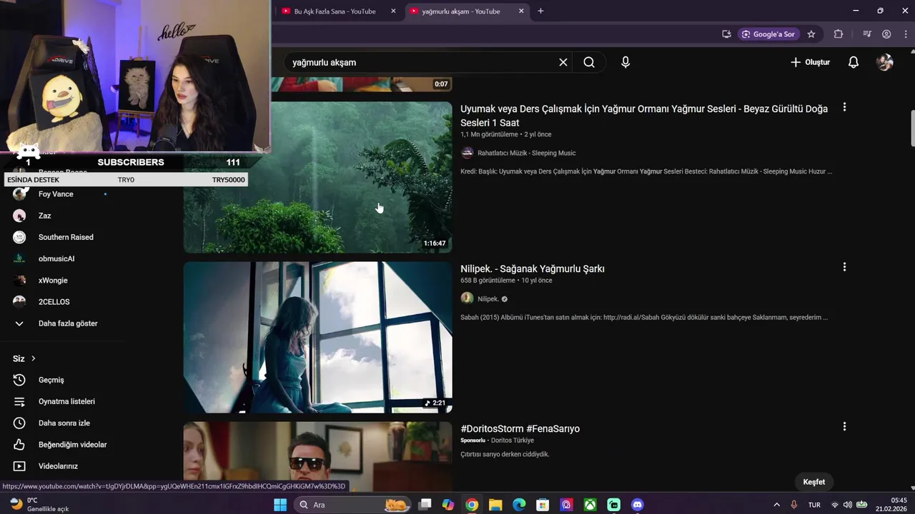Open the Zaz channel avatar
The width and height of the screenshot is (915, 514).
click(x=19, y=216)
